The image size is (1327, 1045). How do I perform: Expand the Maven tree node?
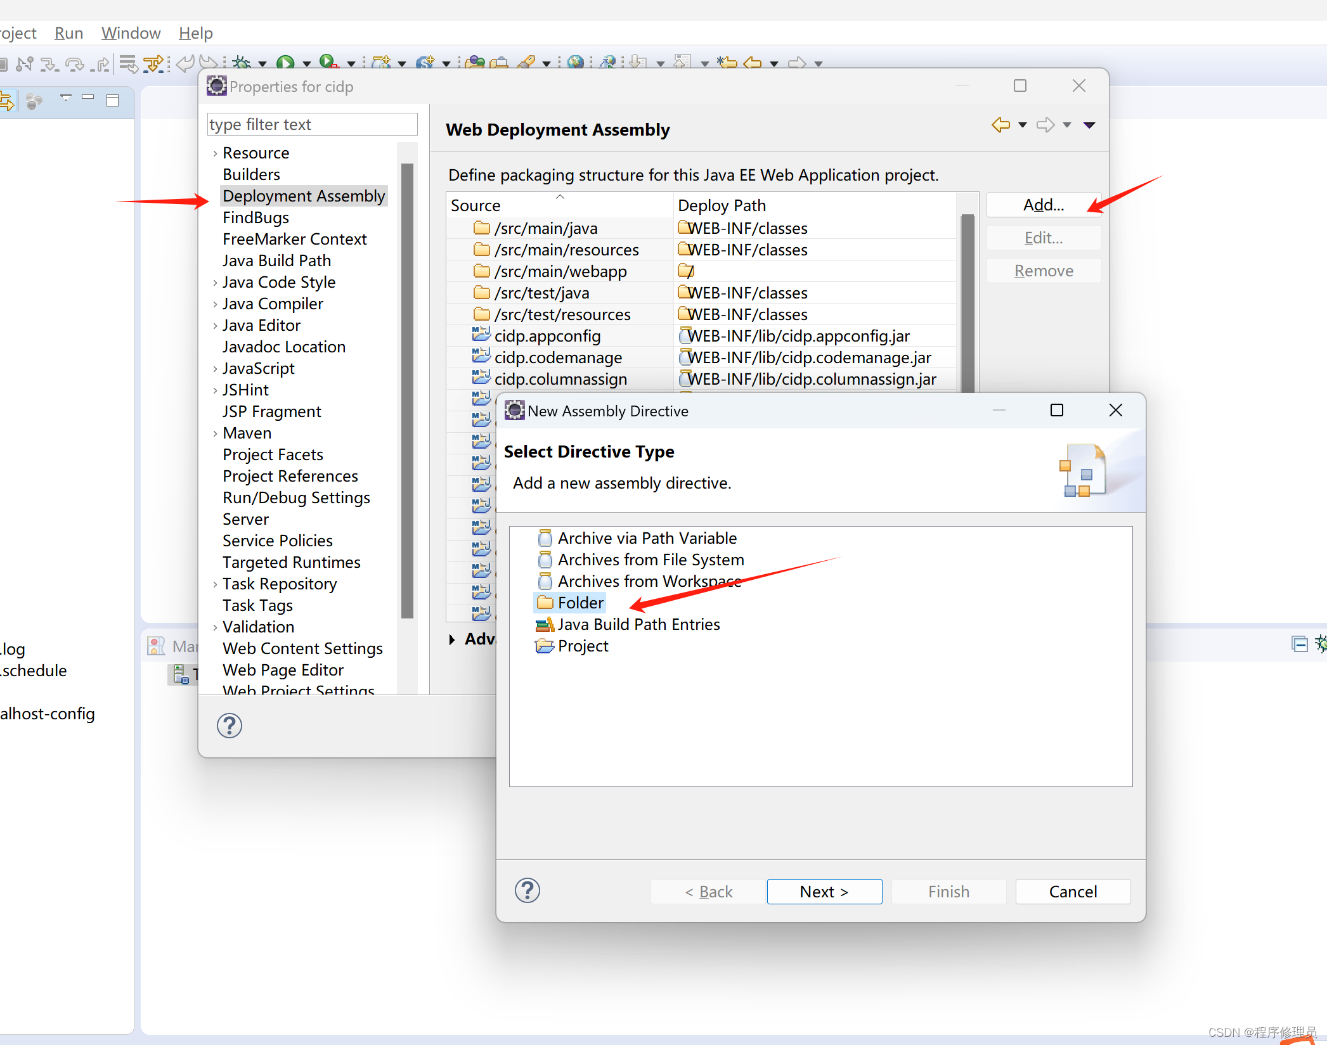pyautogui.click(x=215, y=433)
